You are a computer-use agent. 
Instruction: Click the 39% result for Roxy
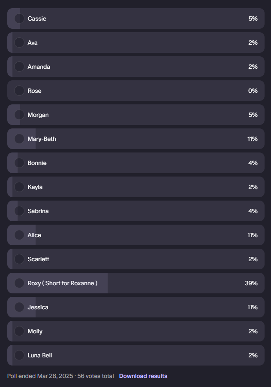pos(251,283)
